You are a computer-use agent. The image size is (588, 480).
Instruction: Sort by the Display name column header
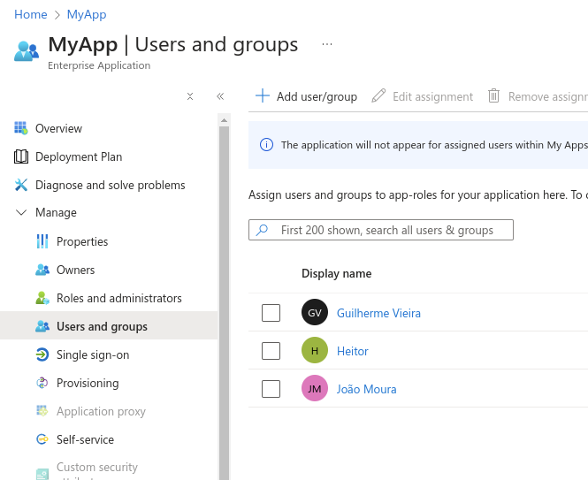[x=336, y=273]
